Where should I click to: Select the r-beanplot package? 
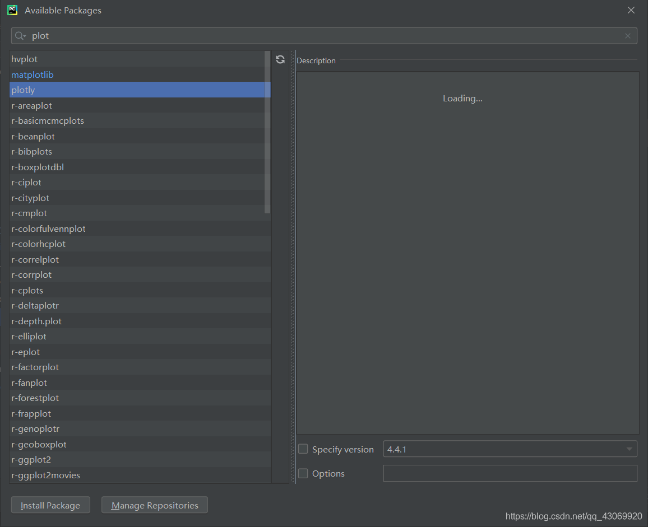33,136
